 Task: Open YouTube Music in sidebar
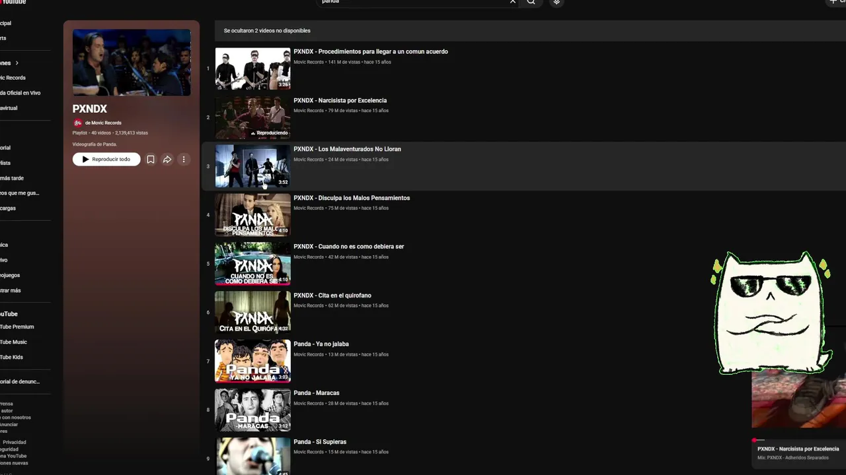[x=13, y=342]
